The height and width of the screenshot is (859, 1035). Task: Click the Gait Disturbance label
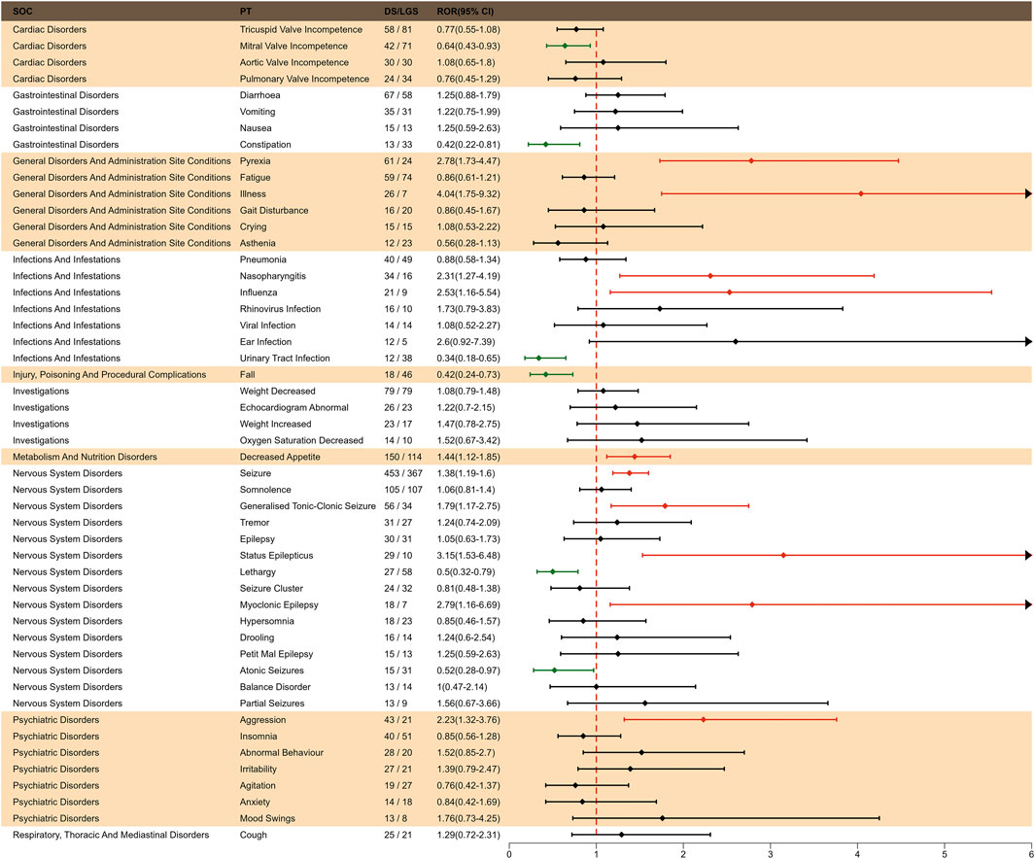pyautogui.click(x=274, y=211)
